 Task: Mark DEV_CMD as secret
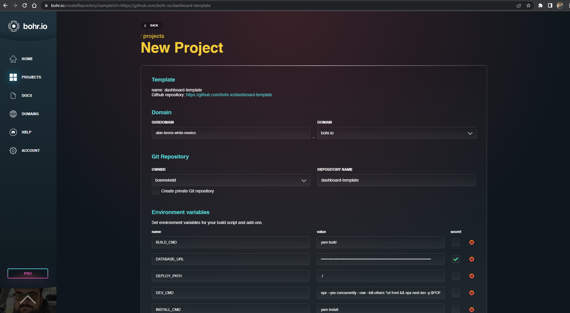pyautogui.click(x=456, y=293)
